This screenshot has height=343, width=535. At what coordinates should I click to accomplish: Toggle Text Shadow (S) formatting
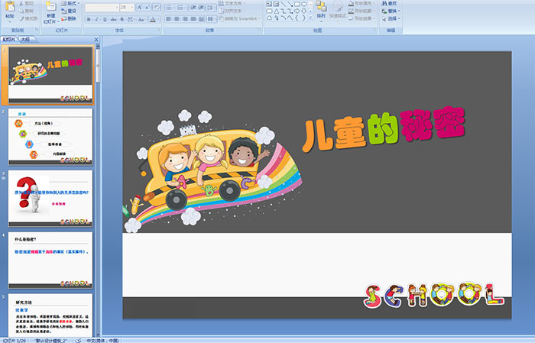coord(122,19)
